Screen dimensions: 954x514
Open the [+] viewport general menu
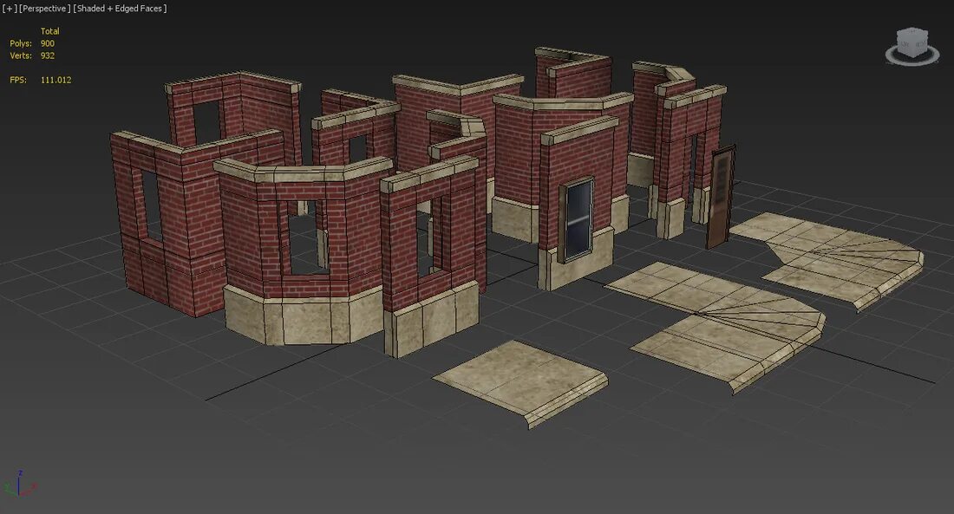pyautogui.click(x=10, y=9)
